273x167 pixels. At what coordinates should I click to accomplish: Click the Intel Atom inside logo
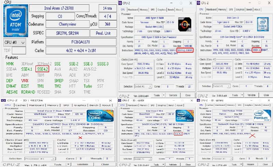16,21
